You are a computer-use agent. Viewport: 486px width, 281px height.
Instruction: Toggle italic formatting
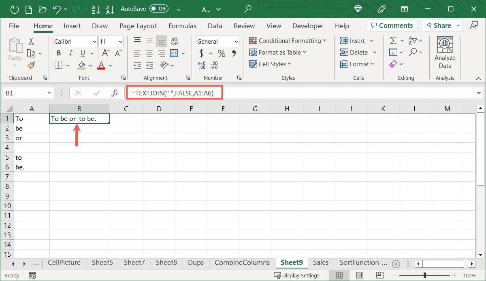70,53
